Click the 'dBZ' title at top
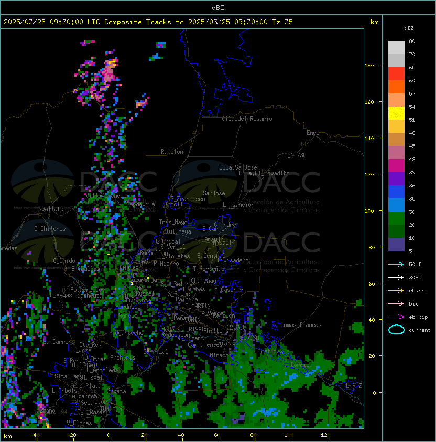The image size is (436, 442). click(218, 8)
